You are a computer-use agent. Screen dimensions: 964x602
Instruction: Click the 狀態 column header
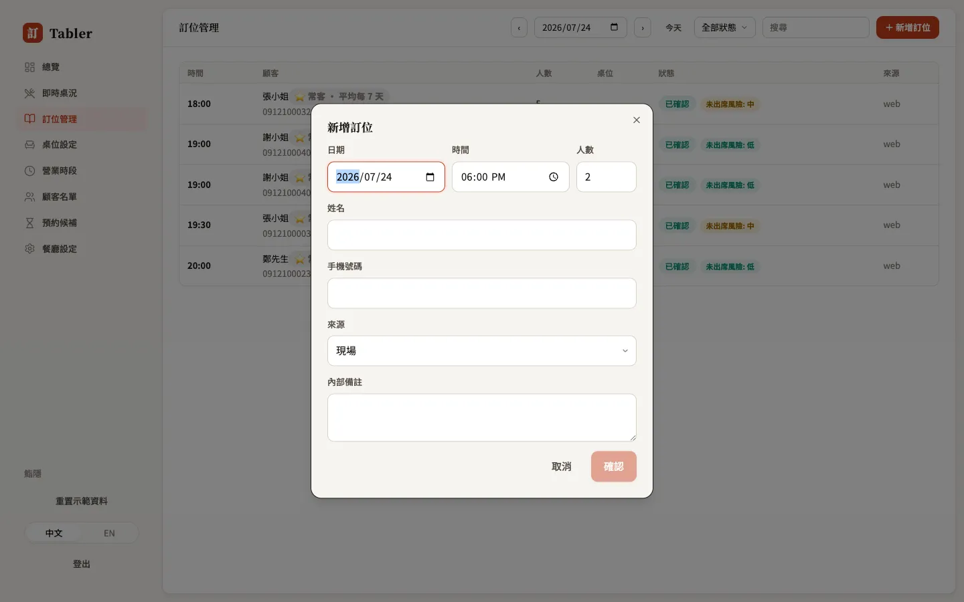pos(666,73)
